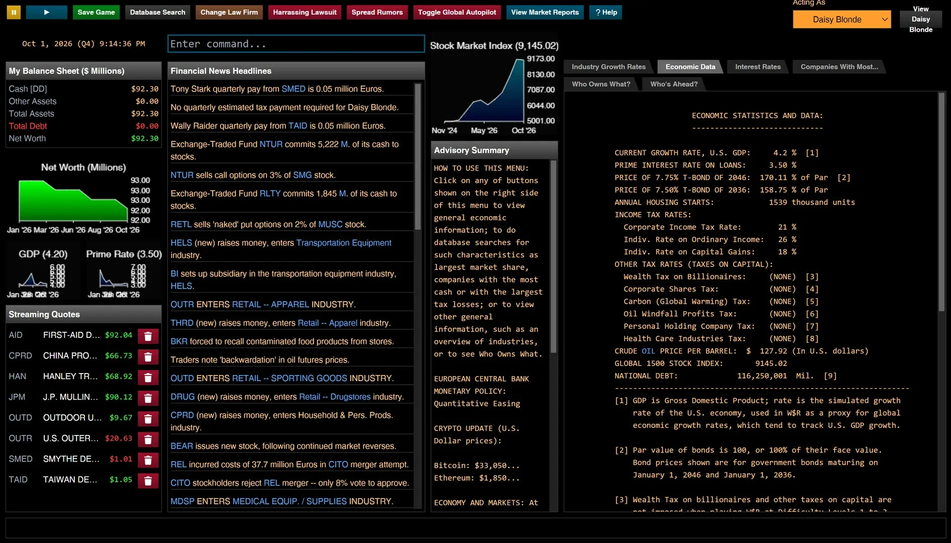Image resolution: width=951 pixels, height=543 pixels.
Task: Click SMG stock link
Action: 302,175
